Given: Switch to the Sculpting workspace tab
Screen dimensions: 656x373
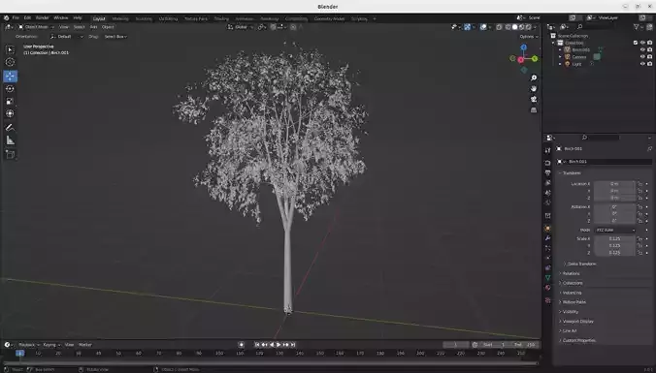Looking at the screenshot, I should pos(144,18).
